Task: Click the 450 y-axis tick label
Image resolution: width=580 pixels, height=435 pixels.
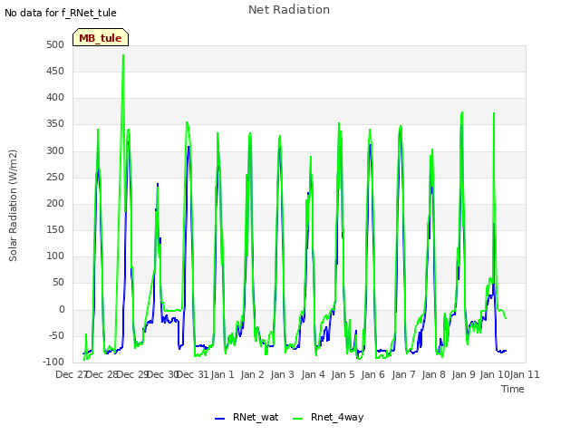Action: [55, 71]
